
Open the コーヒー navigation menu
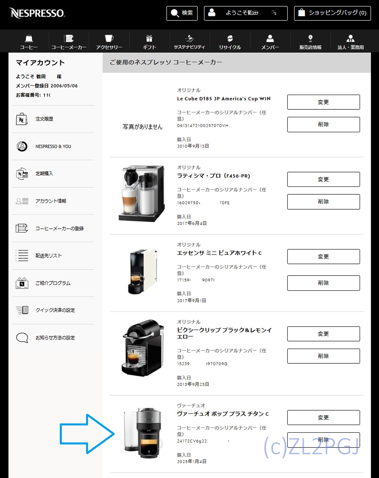[29, 42]
